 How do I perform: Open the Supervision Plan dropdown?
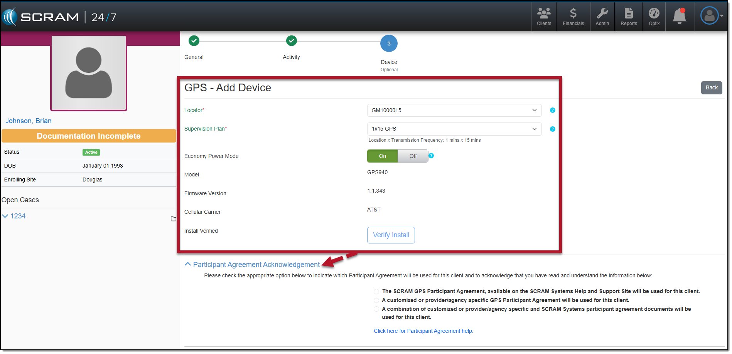click(454, 129)
